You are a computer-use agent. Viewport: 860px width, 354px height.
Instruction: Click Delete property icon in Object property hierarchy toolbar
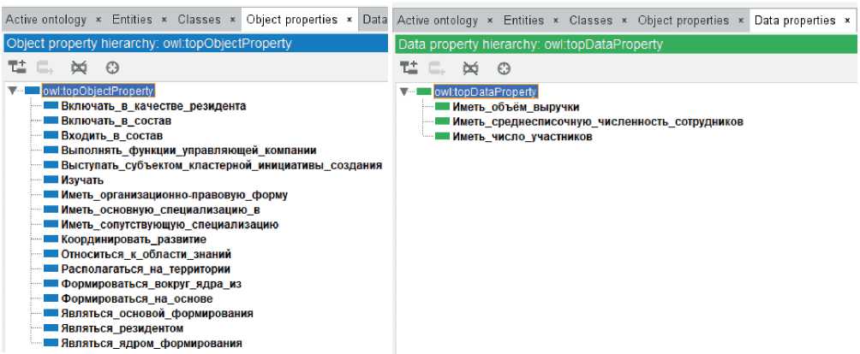[x=79, y=67]
